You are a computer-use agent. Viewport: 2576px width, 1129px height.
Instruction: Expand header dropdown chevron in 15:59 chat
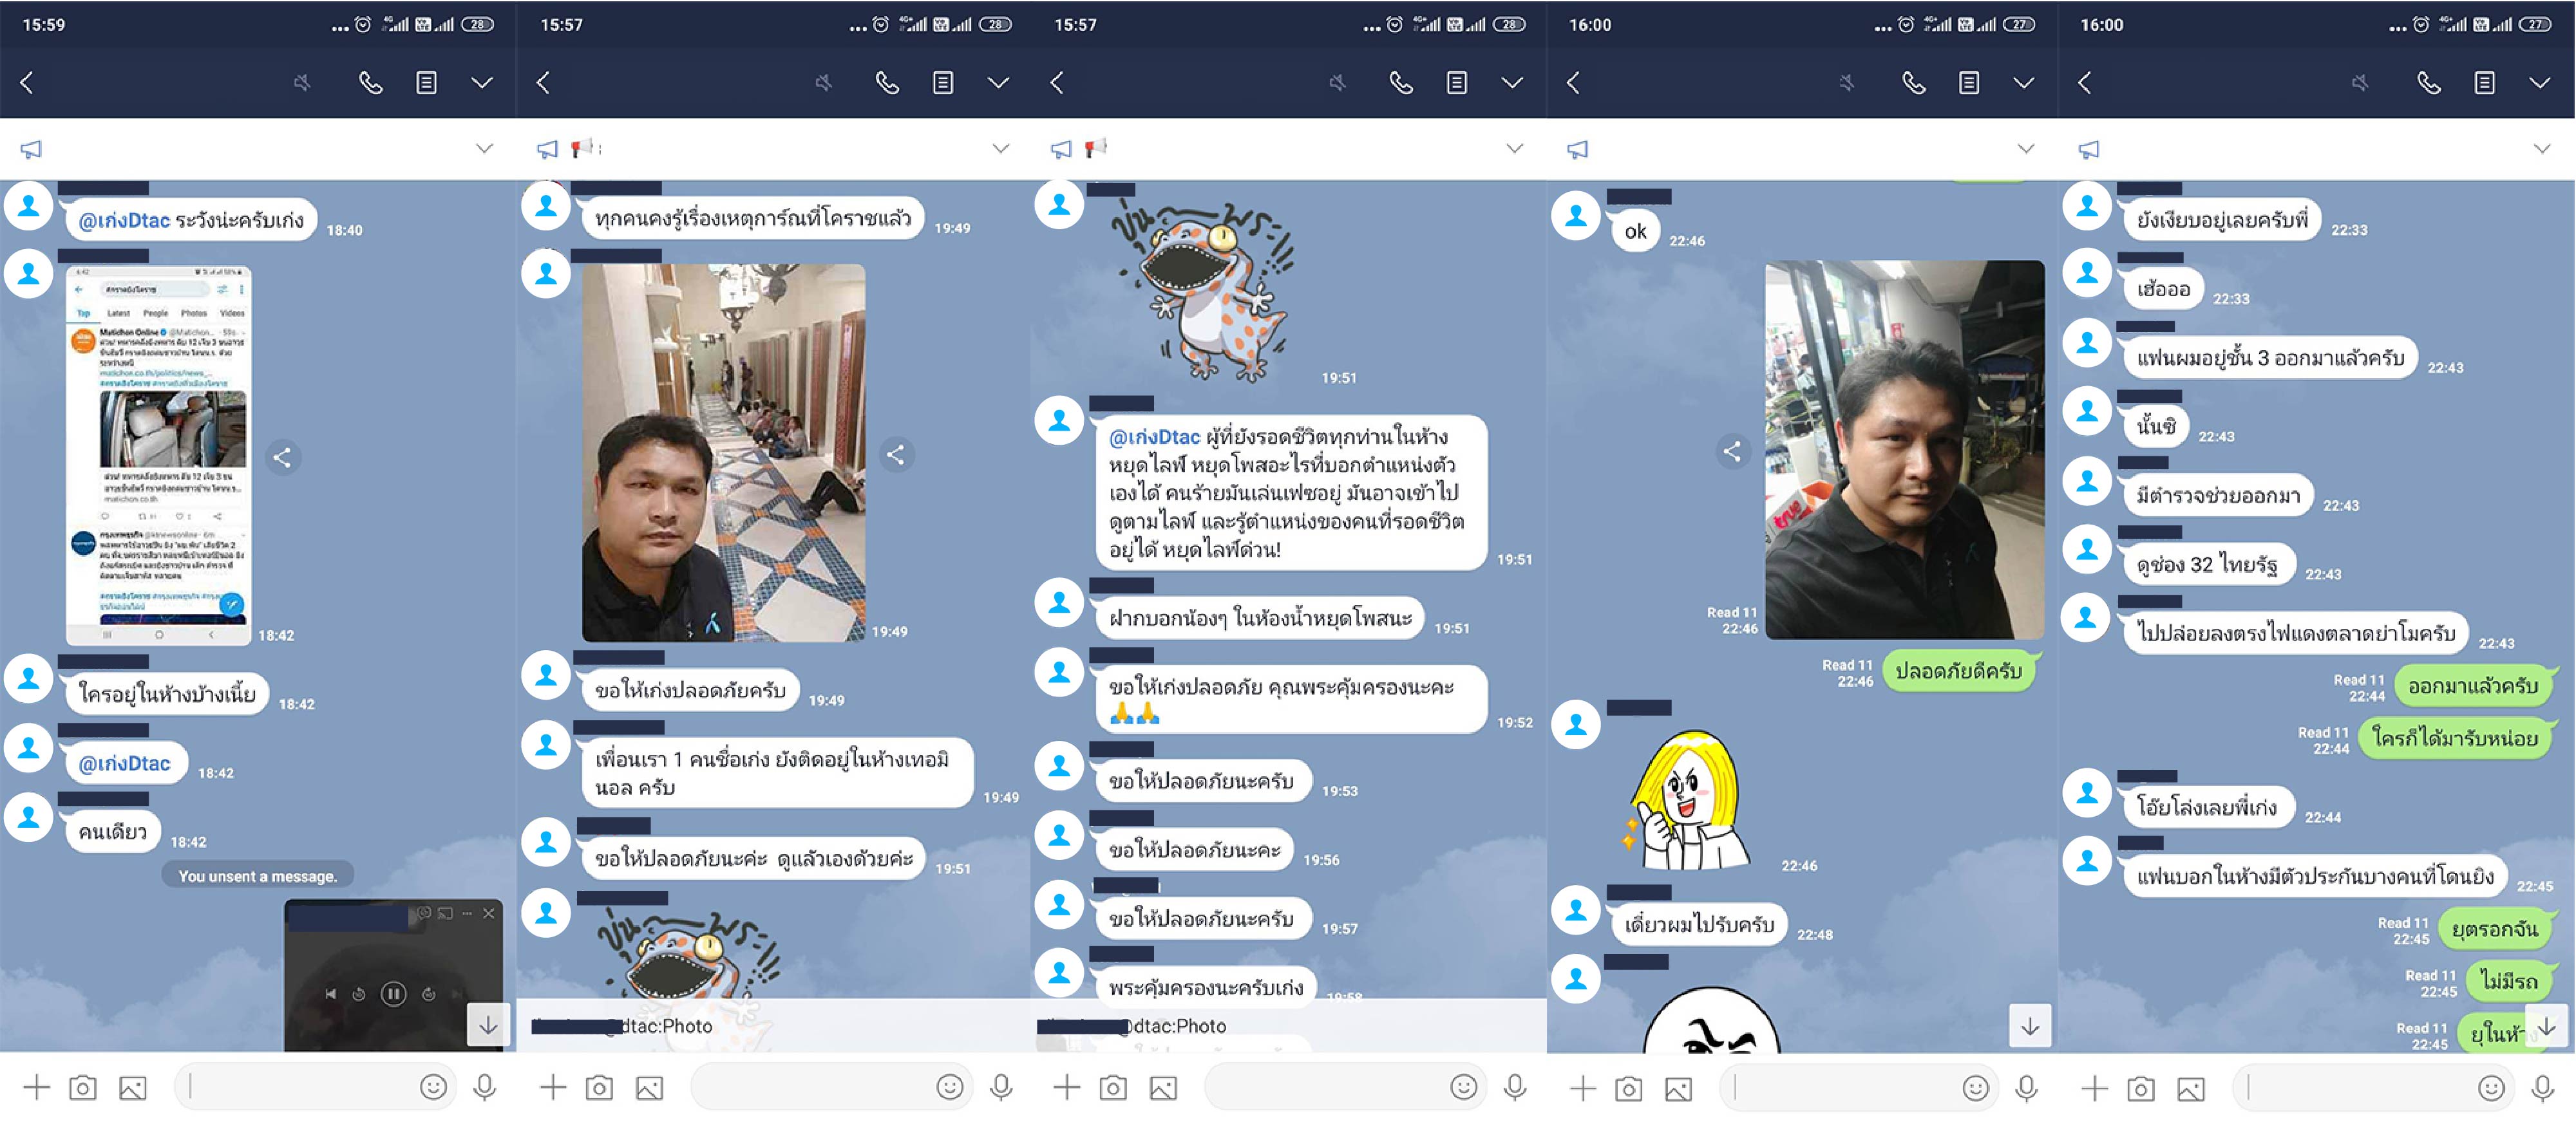point(482,83)
